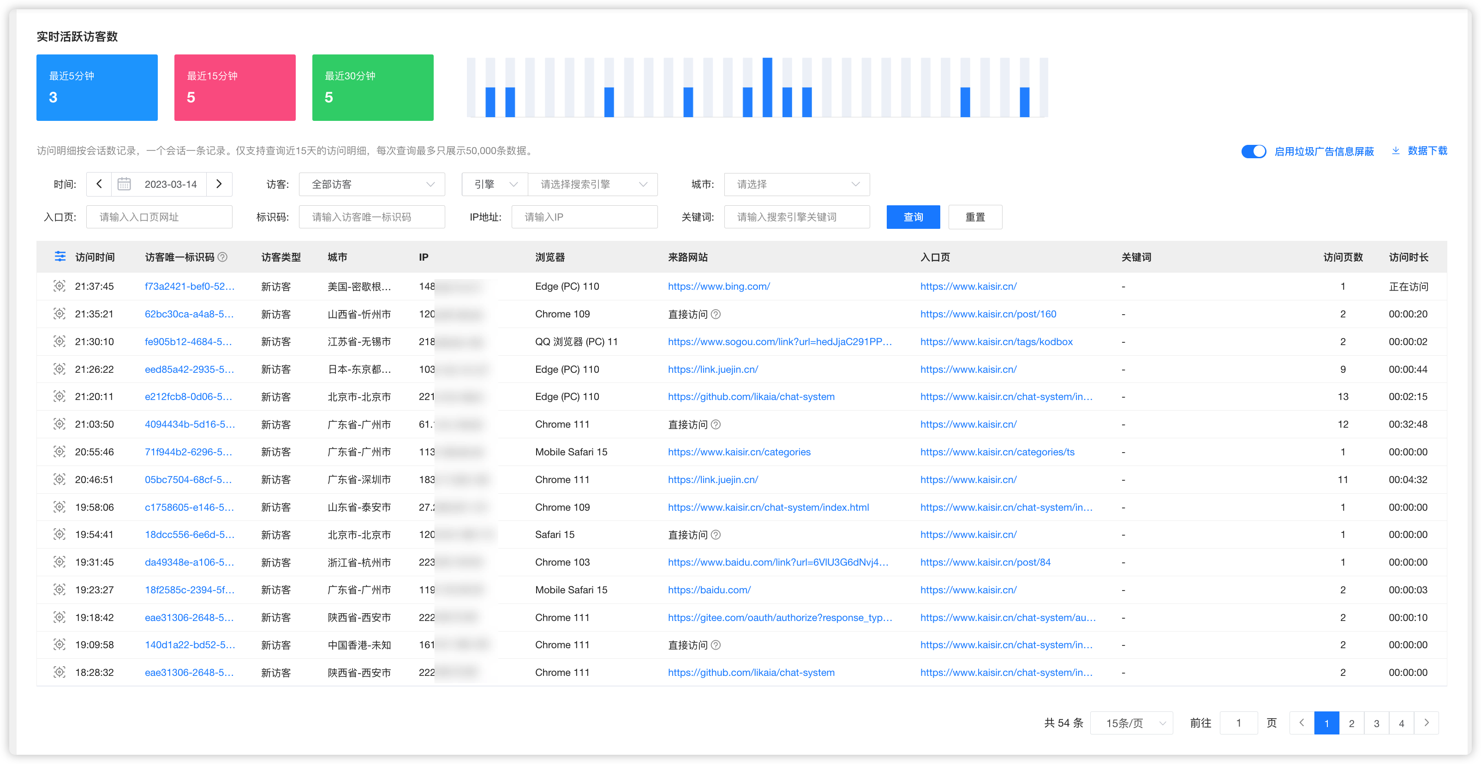Click the 数据下载 link
Screen dimensions: 1481x764
(x=1427, y=150)
